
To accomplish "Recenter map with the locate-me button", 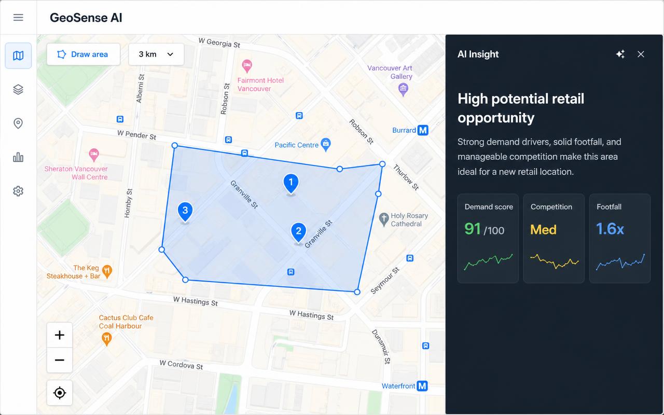I will click(x=60, y=393).
